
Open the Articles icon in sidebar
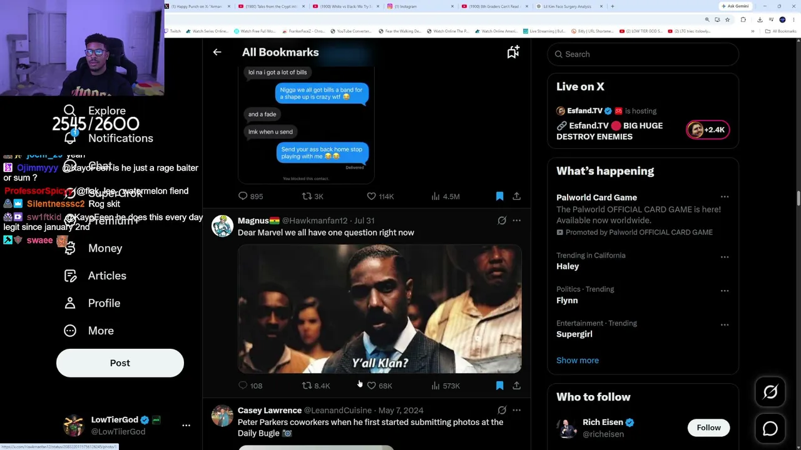[70, 276]
